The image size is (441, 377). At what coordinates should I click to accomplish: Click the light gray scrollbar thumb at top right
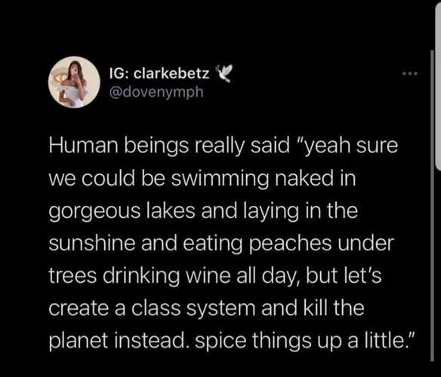coord(438,85)
